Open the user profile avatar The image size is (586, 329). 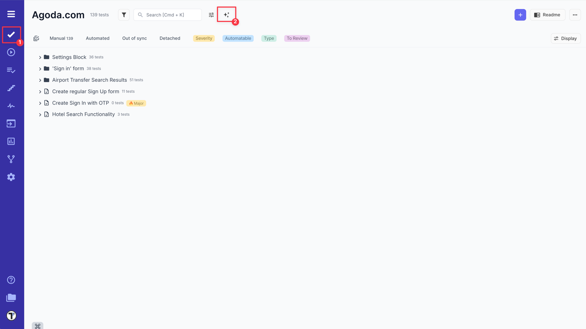pos(11,315)
